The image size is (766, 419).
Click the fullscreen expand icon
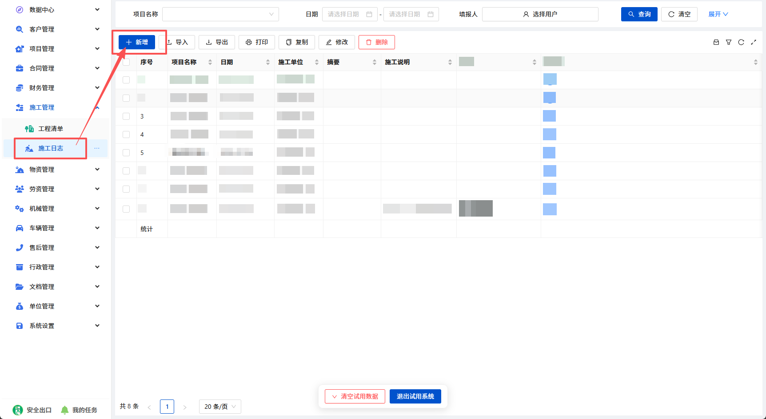coord(754,42)
